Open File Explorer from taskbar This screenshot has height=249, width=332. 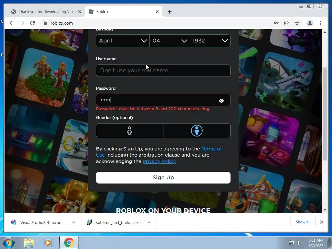tap(29, 243)
